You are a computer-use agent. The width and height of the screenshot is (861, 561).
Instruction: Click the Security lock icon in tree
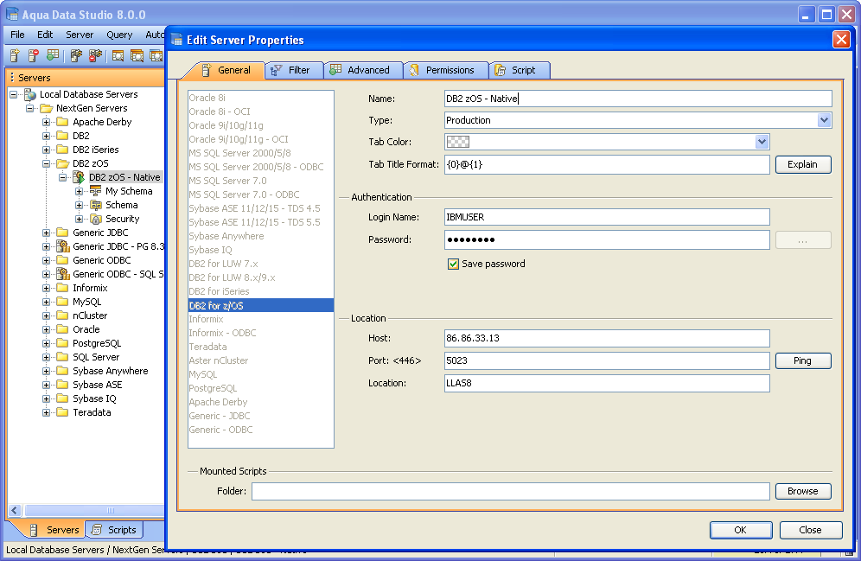[x=96, y=219]
